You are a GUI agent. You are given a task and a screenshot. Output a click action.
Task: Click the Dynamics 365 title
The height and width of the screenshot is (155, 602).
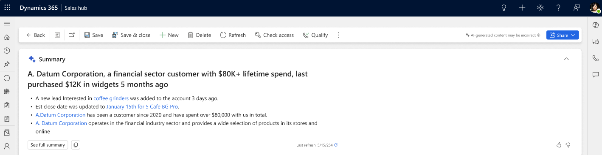(39, 8)
